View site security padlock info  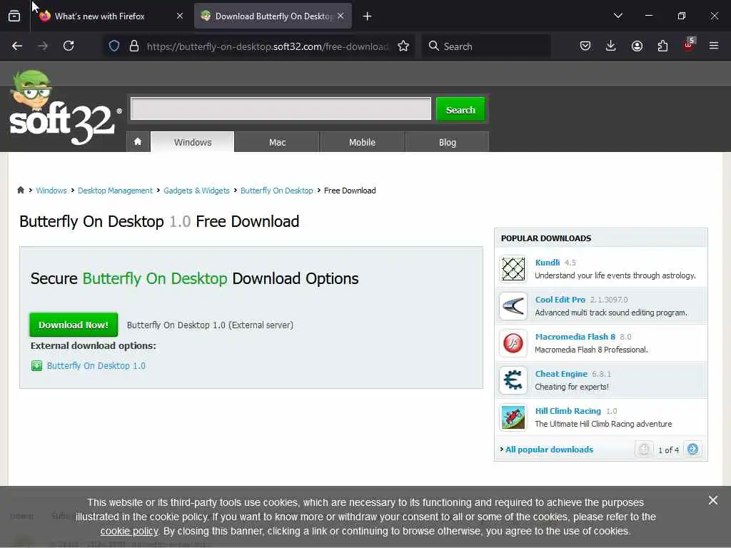[134, 46]
